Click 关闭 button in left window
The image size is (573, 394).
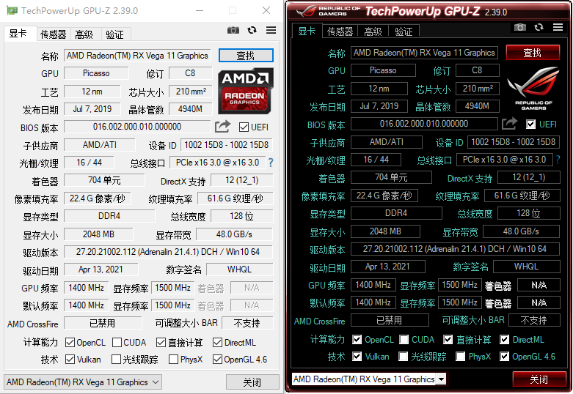(252, 382)
